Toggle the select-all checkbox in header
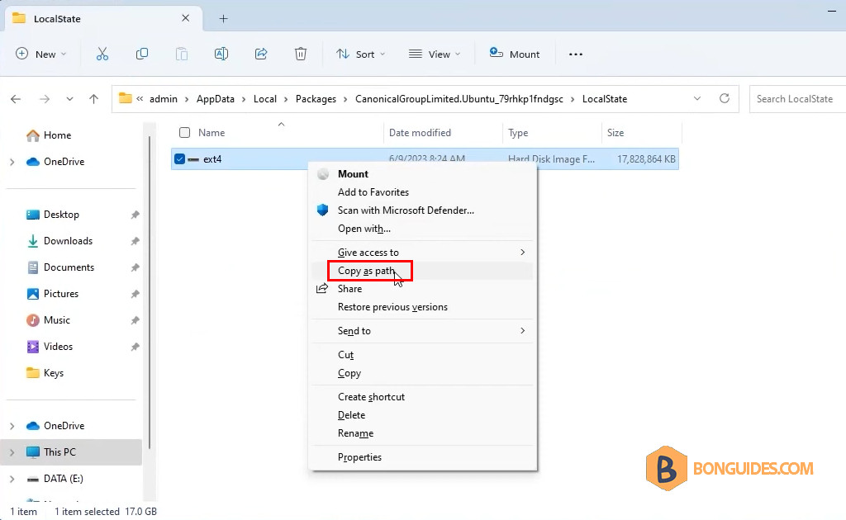Viewport: 846px width, 520px height. point(184,133)
